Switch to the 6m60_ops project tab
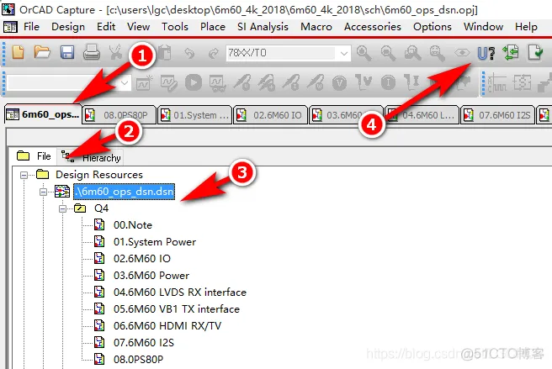Screen dimensions: 552x369 point(43,114)
